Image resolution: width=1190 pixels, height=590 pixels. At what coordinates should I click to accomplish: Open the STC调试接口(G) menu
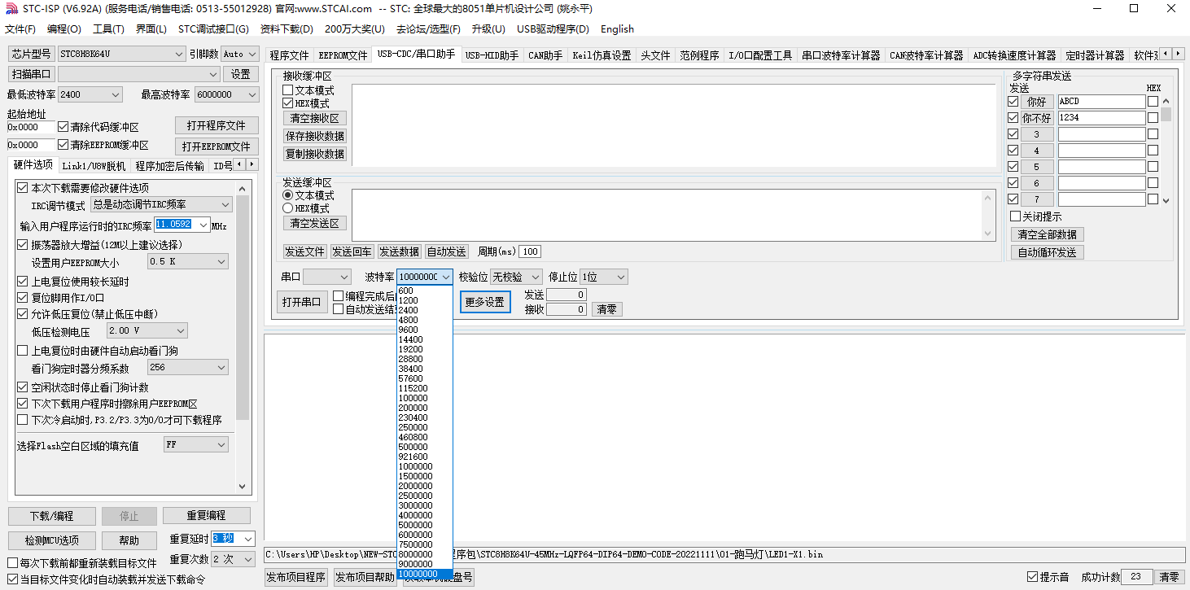pos(213,28)
